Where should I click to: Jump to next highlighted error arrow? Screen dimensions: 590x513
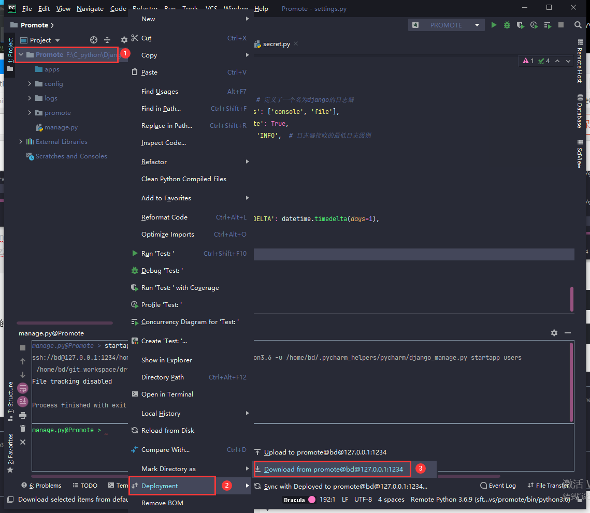click(x=568, y=61)
